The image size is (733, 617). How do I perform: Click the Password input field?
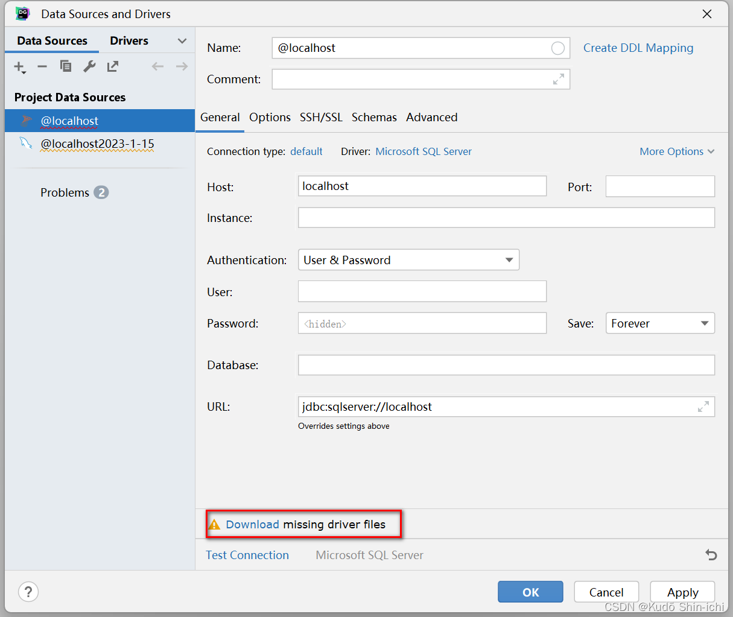[x=422, y=323]
